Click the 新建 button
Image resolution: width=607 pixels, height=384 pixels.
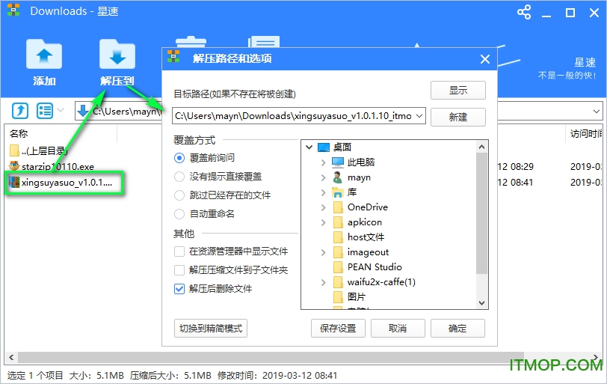(x=458, y=117)
